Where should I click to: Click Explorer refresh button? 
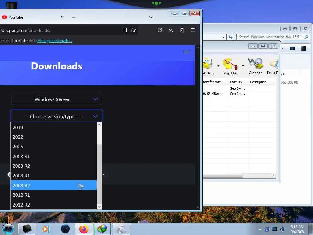coord(230,37)
